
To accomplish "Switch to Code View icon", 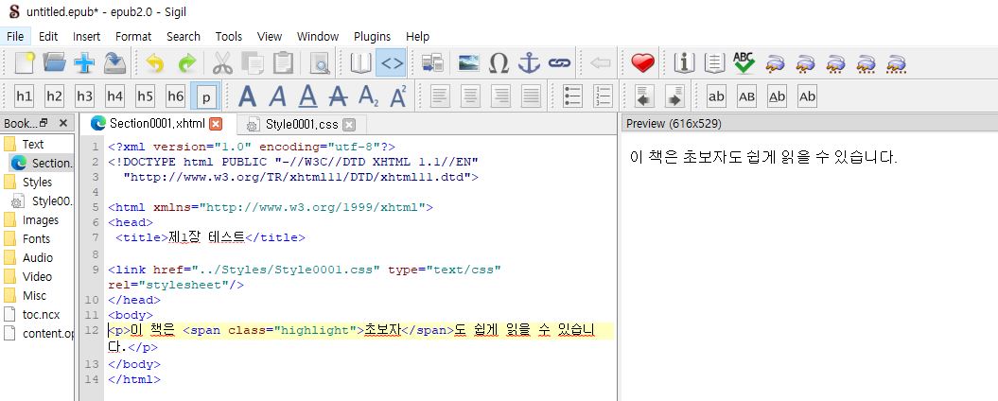I will click(x=391, y=63).
